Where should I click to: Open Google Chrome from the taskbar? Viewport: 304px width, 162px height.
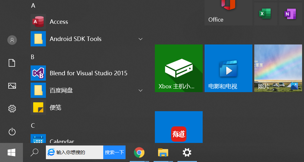click(x=139, y=152)
